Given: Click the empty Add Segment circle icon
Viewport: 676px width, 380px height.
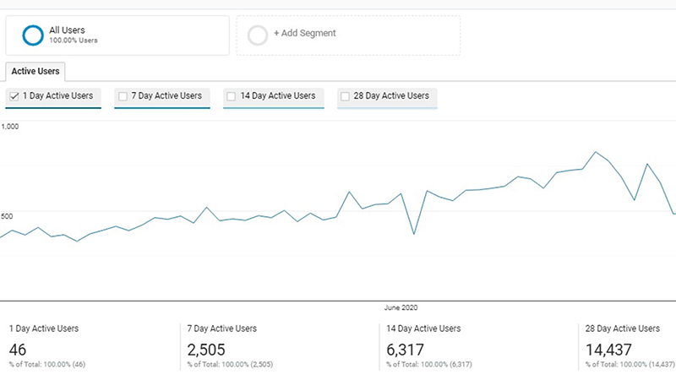Looking at the screenshot, I should (258, 35).
